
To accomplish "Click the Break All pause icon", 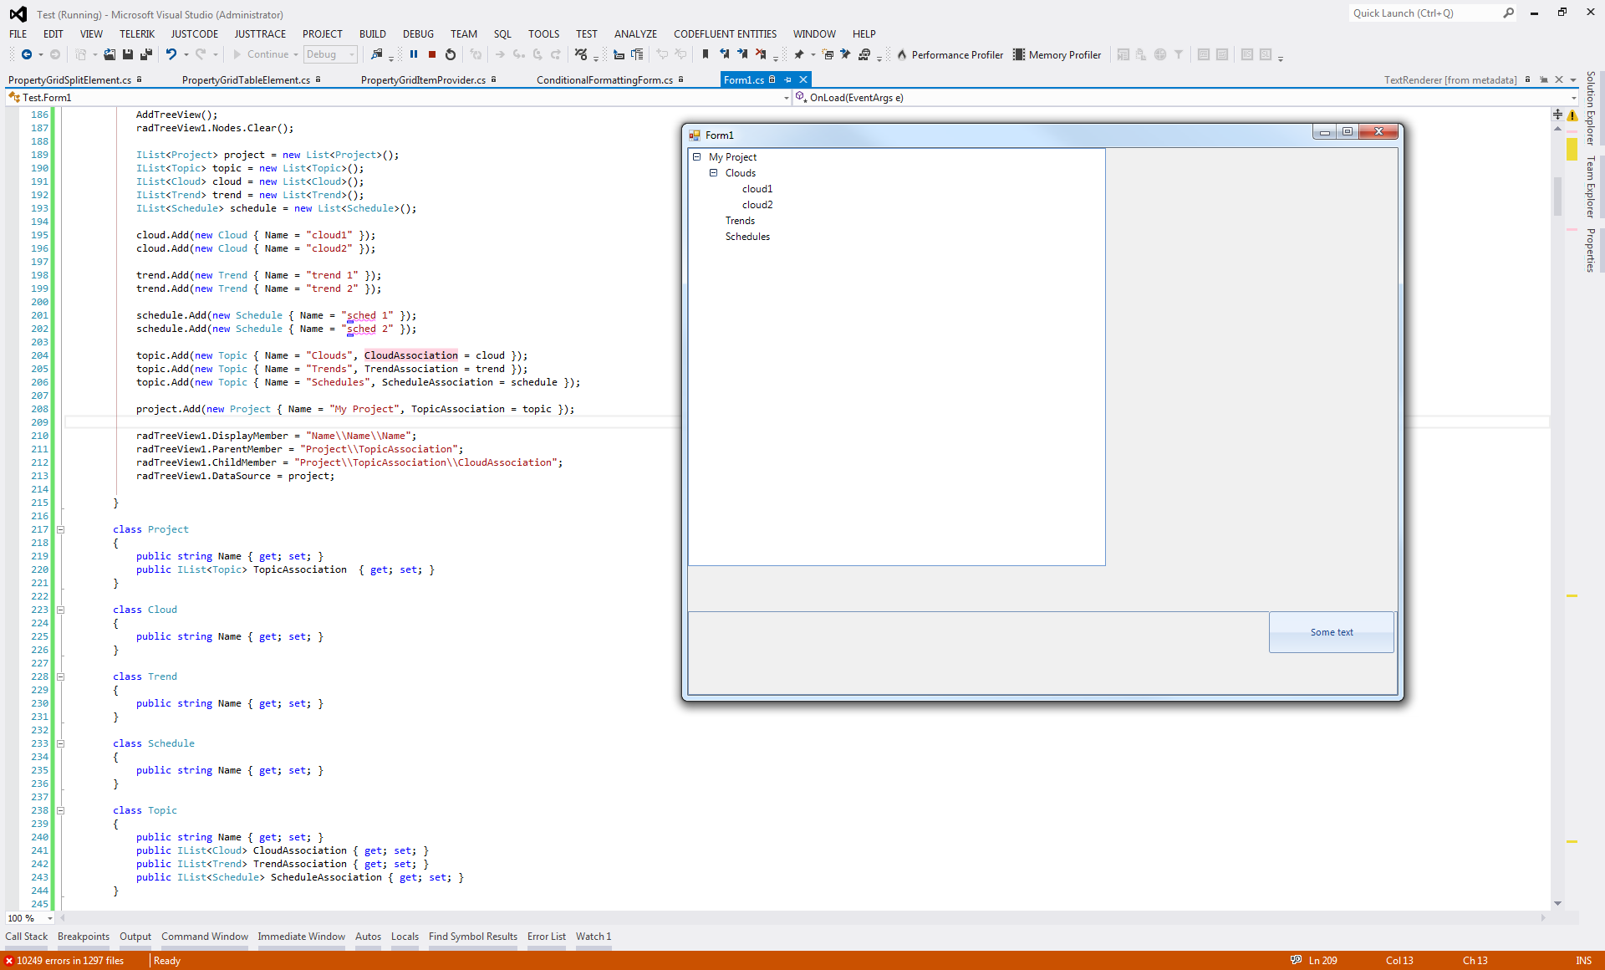I will tap(414, 54).
